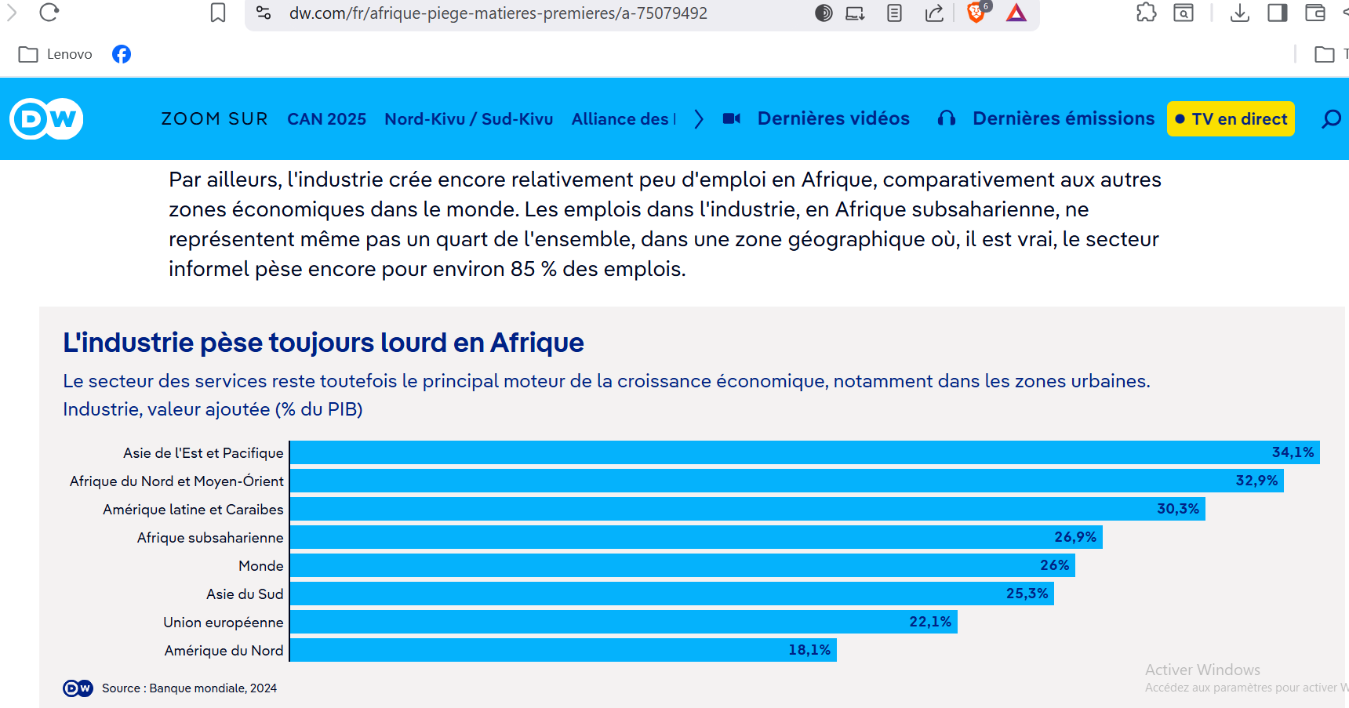The image size is (1349, 708).
Task: Open the browser Downloads icon
Action: tap(1240, 13)
